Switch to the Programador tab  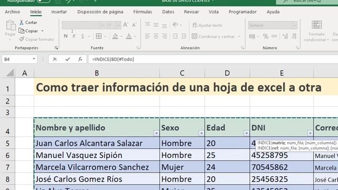(x=242, y=12)
